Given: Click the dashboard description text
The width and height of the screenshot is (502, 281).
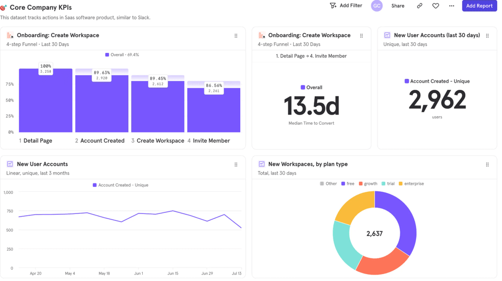Looking at the screenshot, I should tap(75, 18).
